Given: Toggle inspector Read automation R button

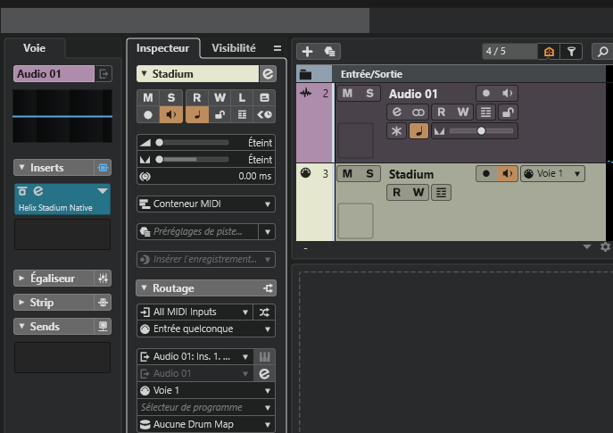Looking at the screenshot, I should click(196, 97).
